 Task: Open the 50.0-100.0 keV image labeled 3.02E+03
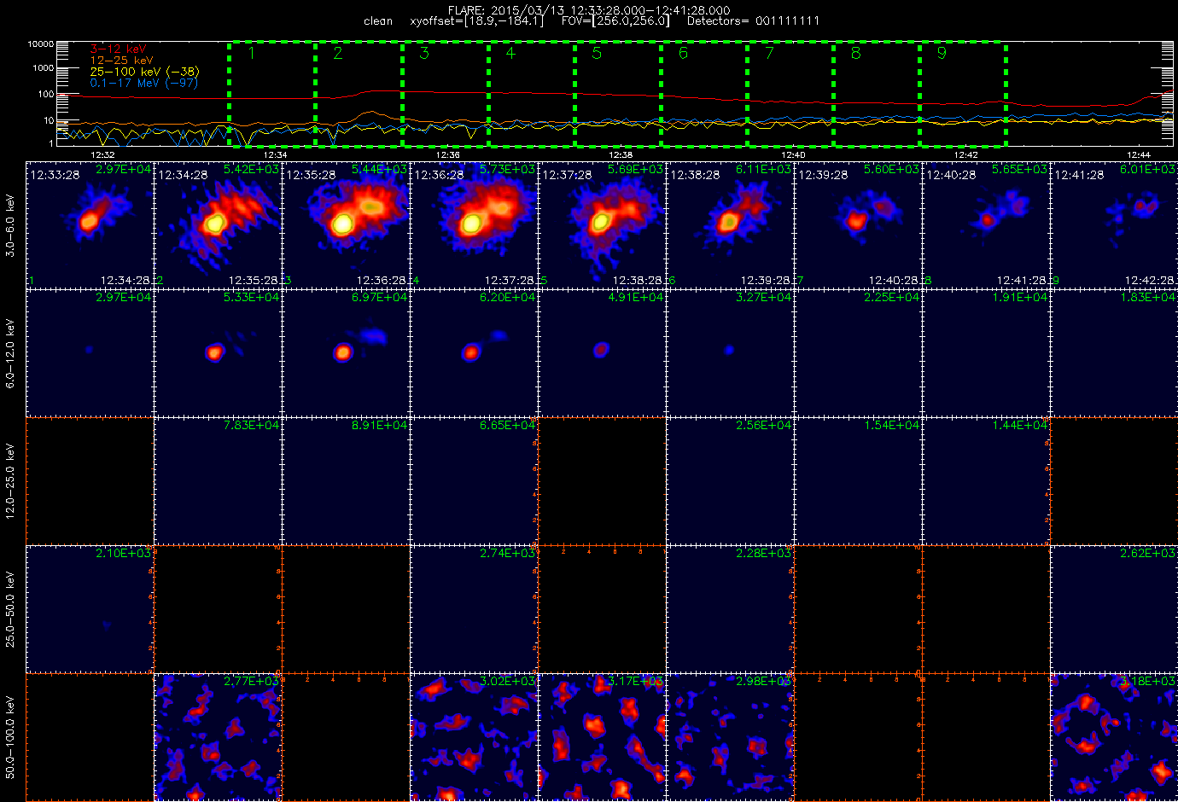coord(475,736)
